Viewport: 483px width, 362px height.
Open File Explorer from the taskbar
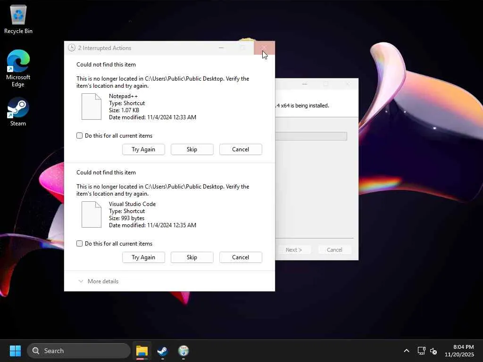(x=142, y=351)
